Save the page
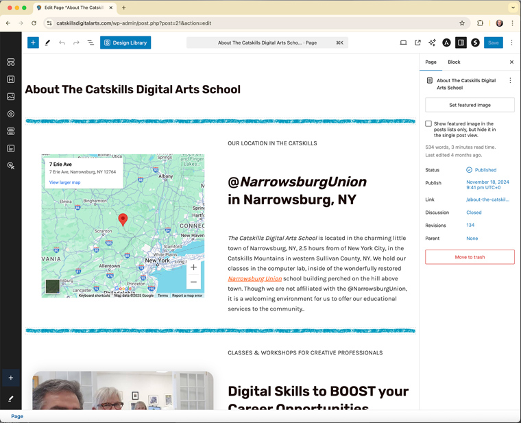Viewport: 521px width, 423px height. pyautogui.click(x=494, y=43)
